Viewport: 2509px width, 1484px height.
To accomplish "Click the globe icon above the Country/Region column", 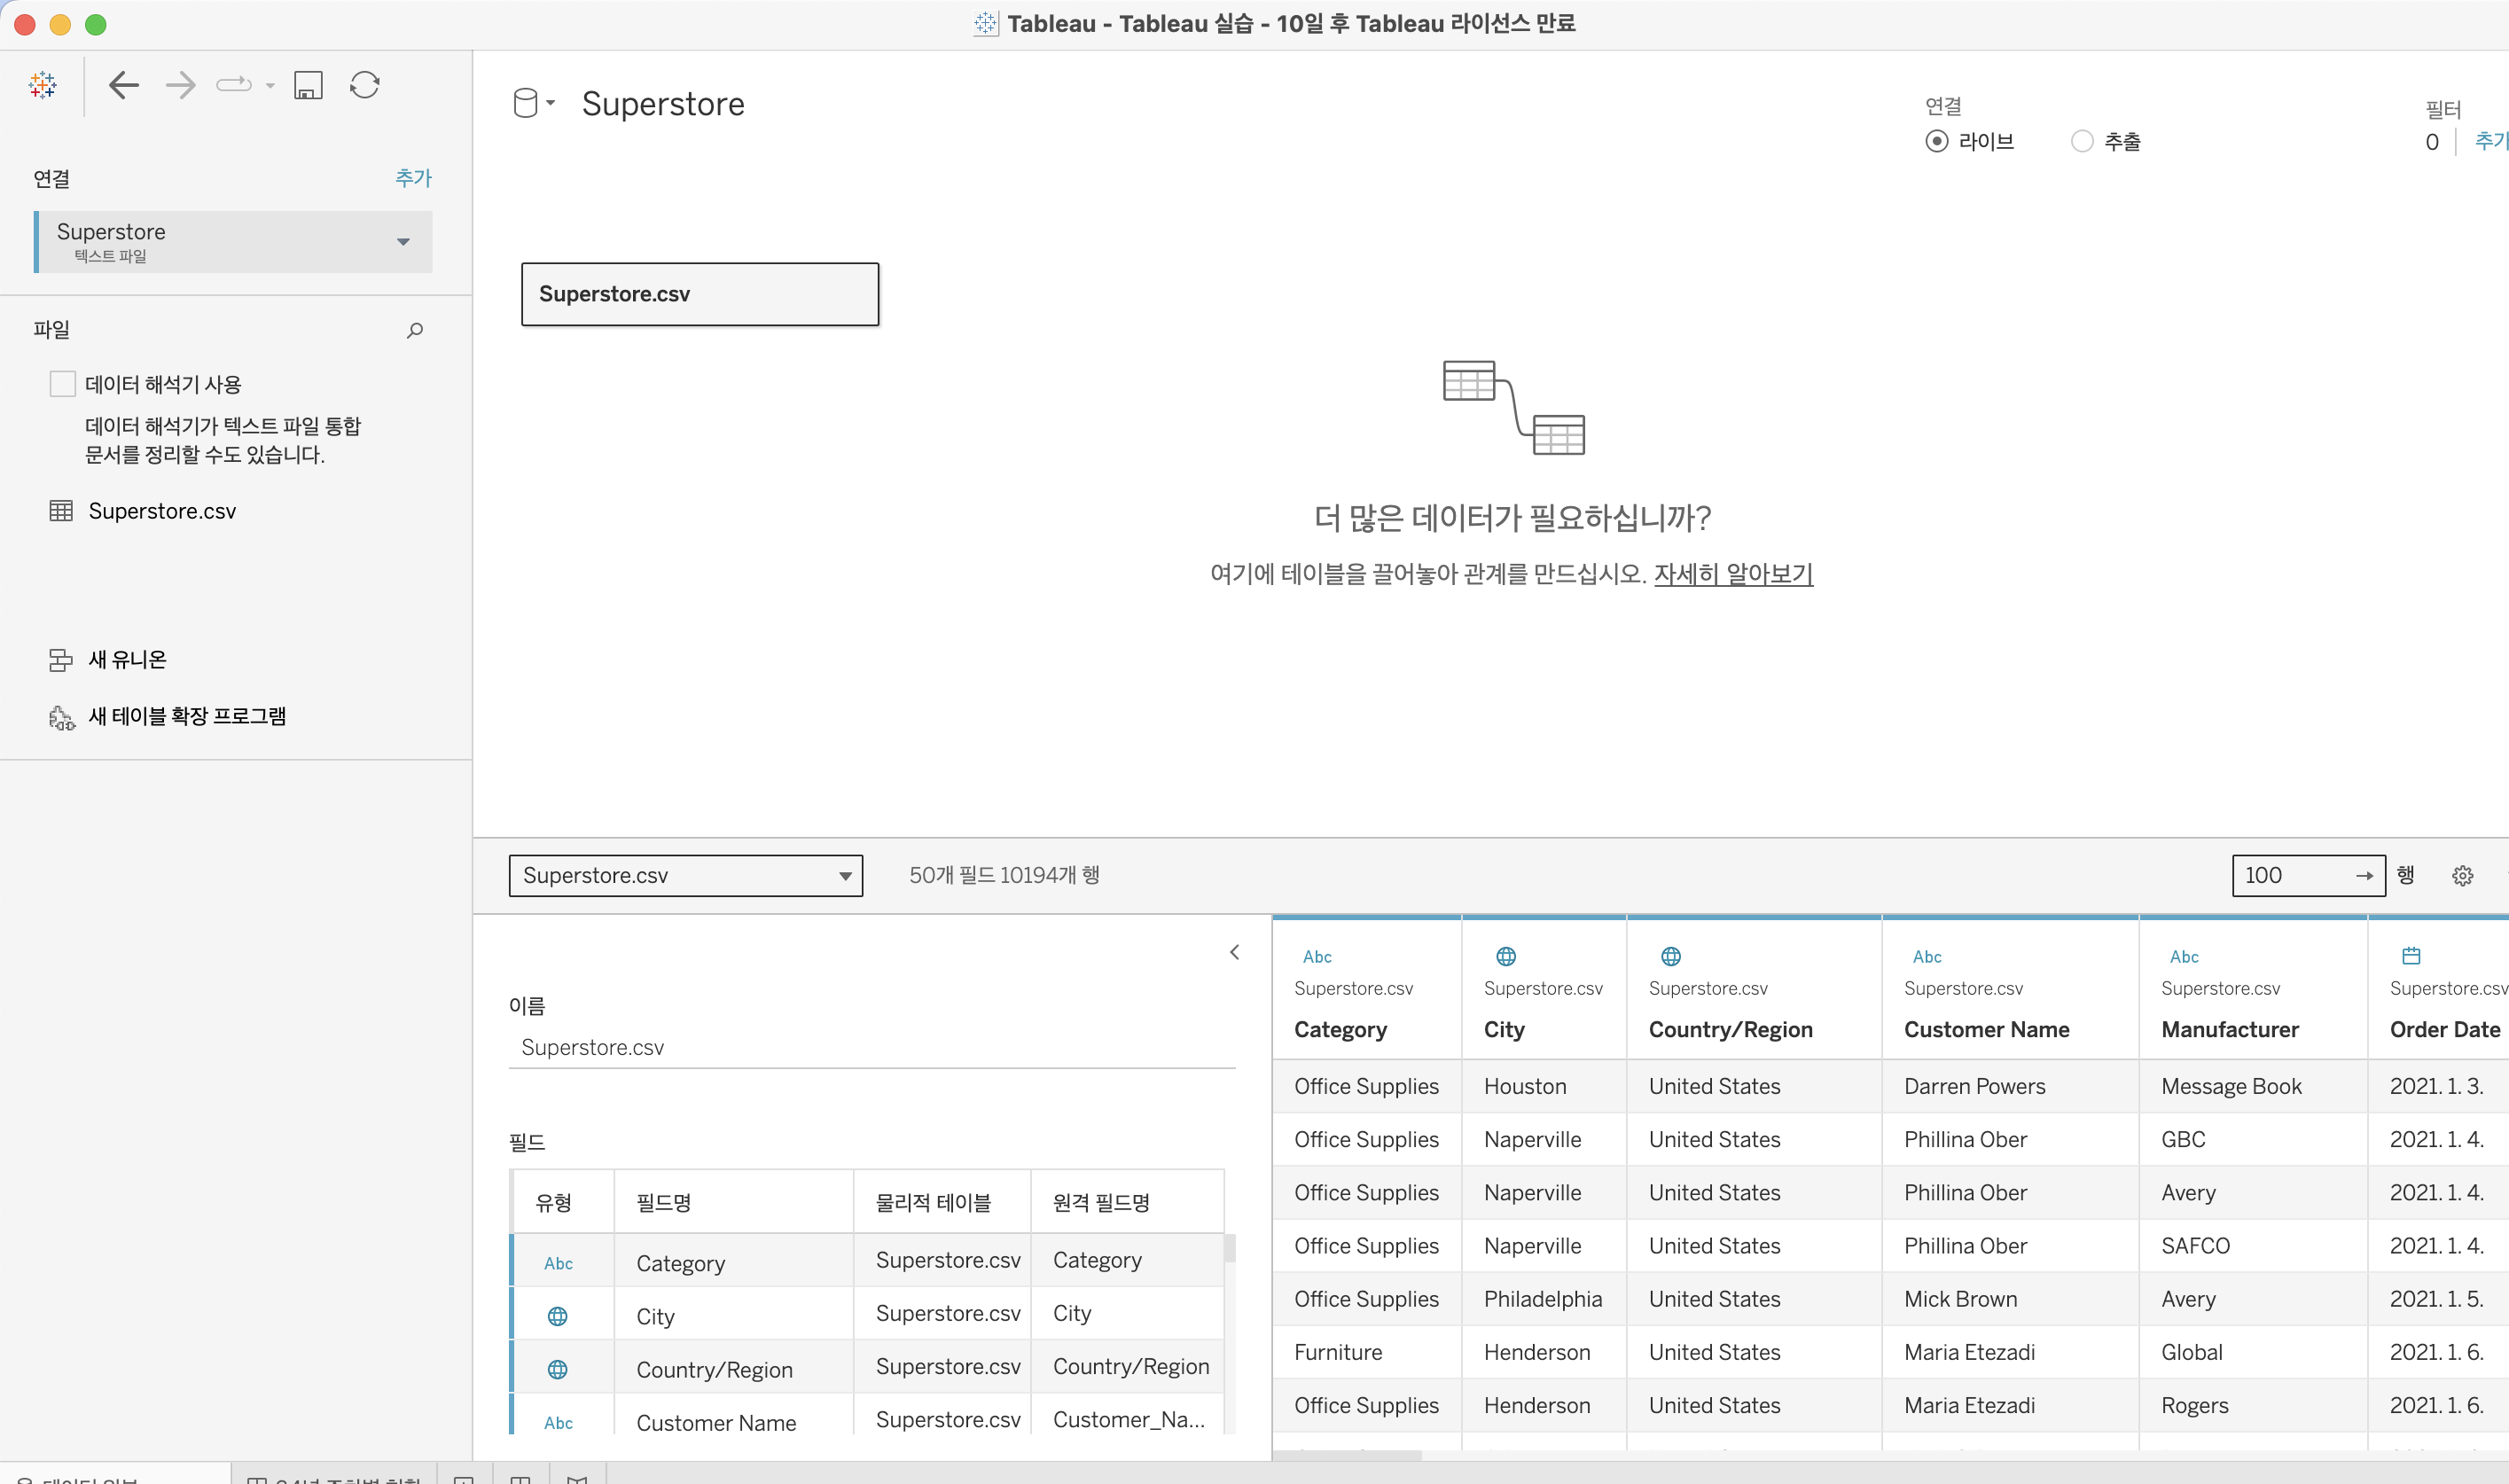I will 1671,957.
